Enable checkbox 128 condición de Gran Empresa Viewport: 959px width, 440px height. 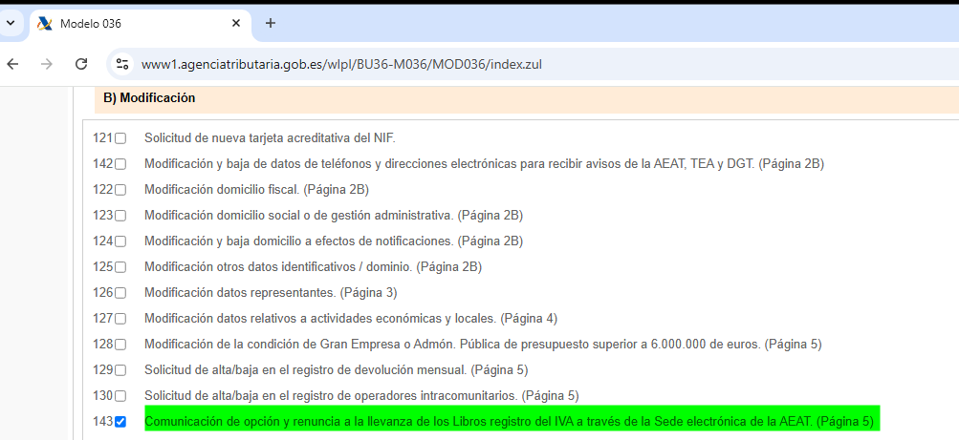click(x=120, y=345)
